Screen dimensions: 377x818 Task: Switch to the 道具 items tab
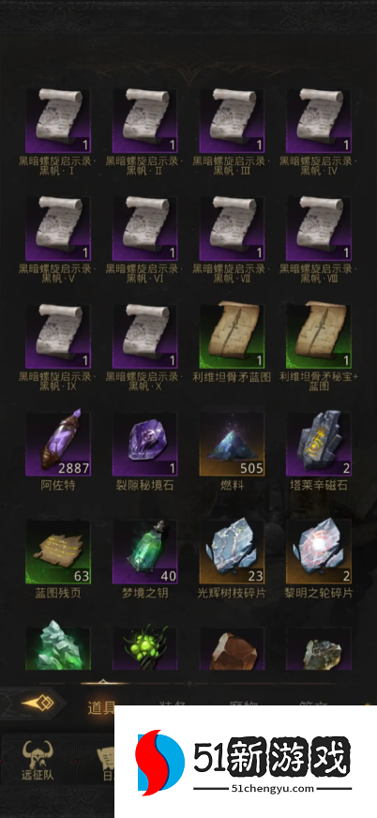(100, 708)
